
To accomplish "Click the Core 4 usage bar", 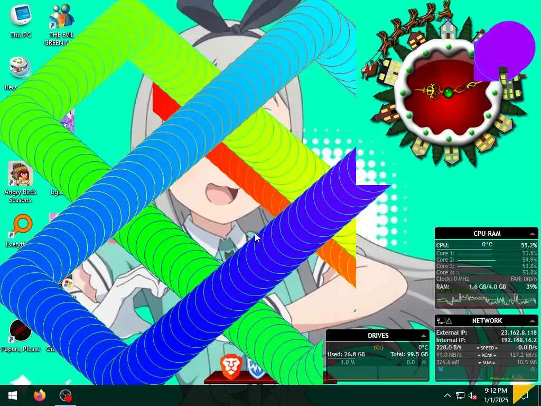I will 474,273.
